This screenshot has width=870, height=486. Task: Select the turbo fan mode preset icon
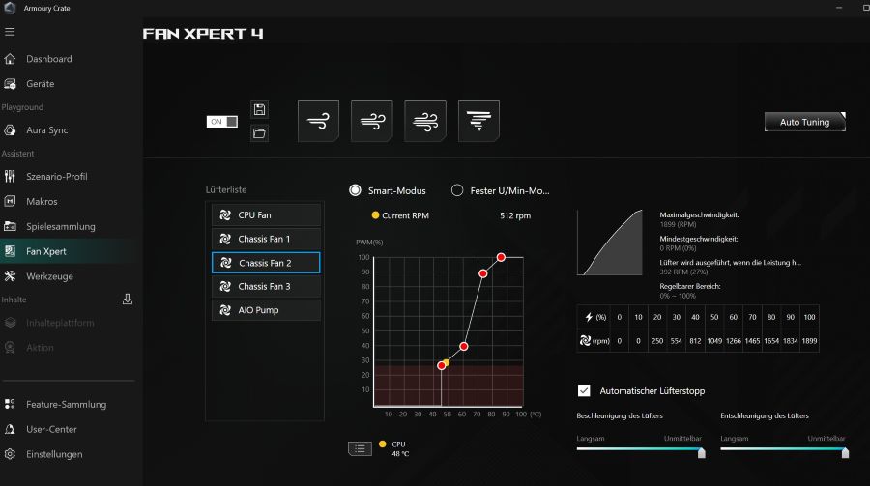tap(424, 122)
